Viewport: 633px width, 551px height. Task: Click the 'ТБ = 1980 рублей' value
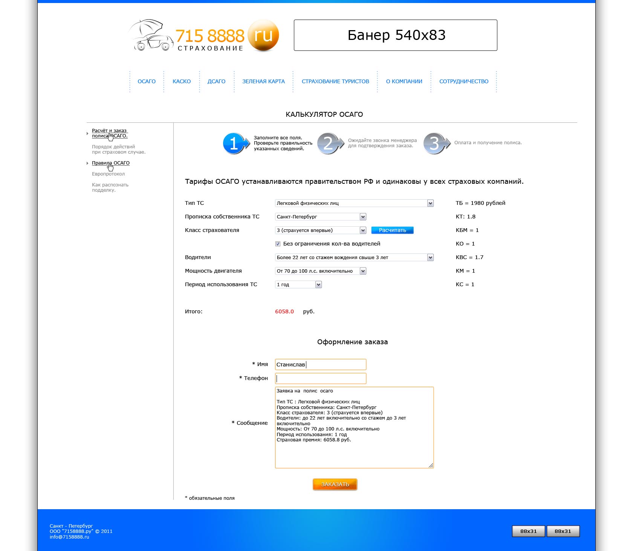tap(480, 203)
